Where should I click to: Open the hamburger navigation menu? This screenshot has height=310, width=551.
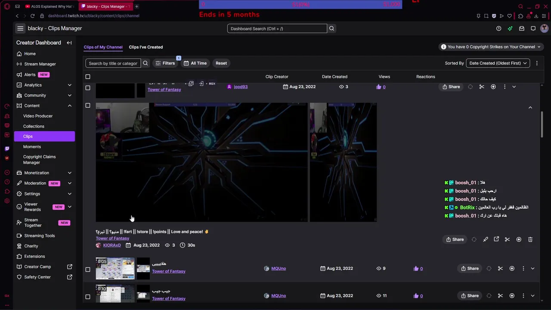point(20,28)
